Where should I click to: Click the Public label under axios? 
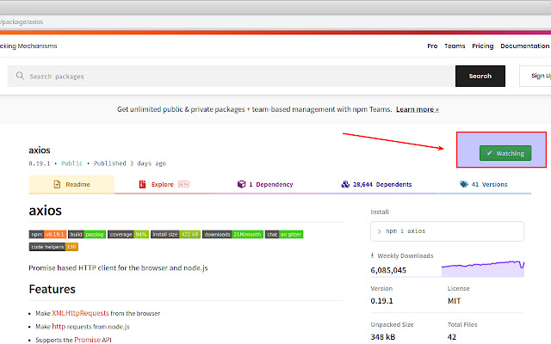[x=71, y=163]
